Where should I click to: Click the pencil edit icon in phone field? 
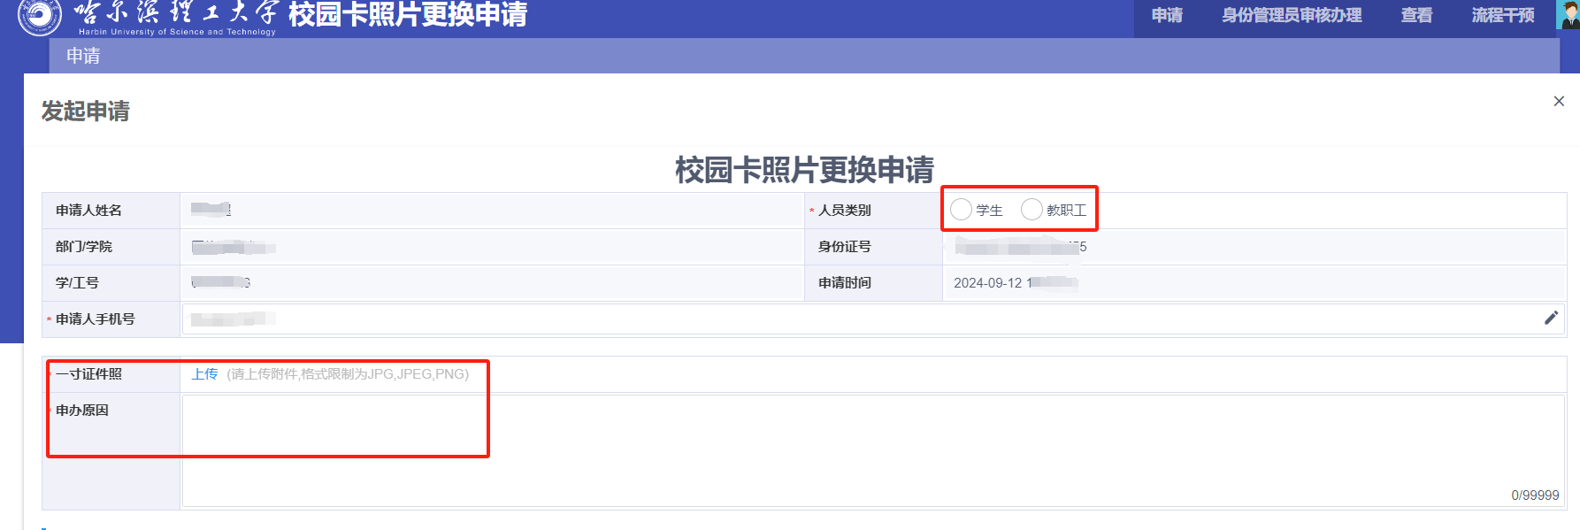point(1551,319)
